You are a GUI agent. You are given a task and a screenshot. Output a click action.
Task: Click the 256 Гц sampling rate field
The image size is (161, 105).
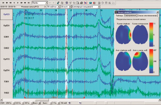[9, 103]
